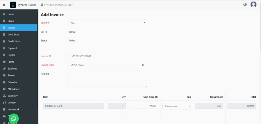
Task: Click the Invoice document icon in the sidebar
Action: [4, 28]
